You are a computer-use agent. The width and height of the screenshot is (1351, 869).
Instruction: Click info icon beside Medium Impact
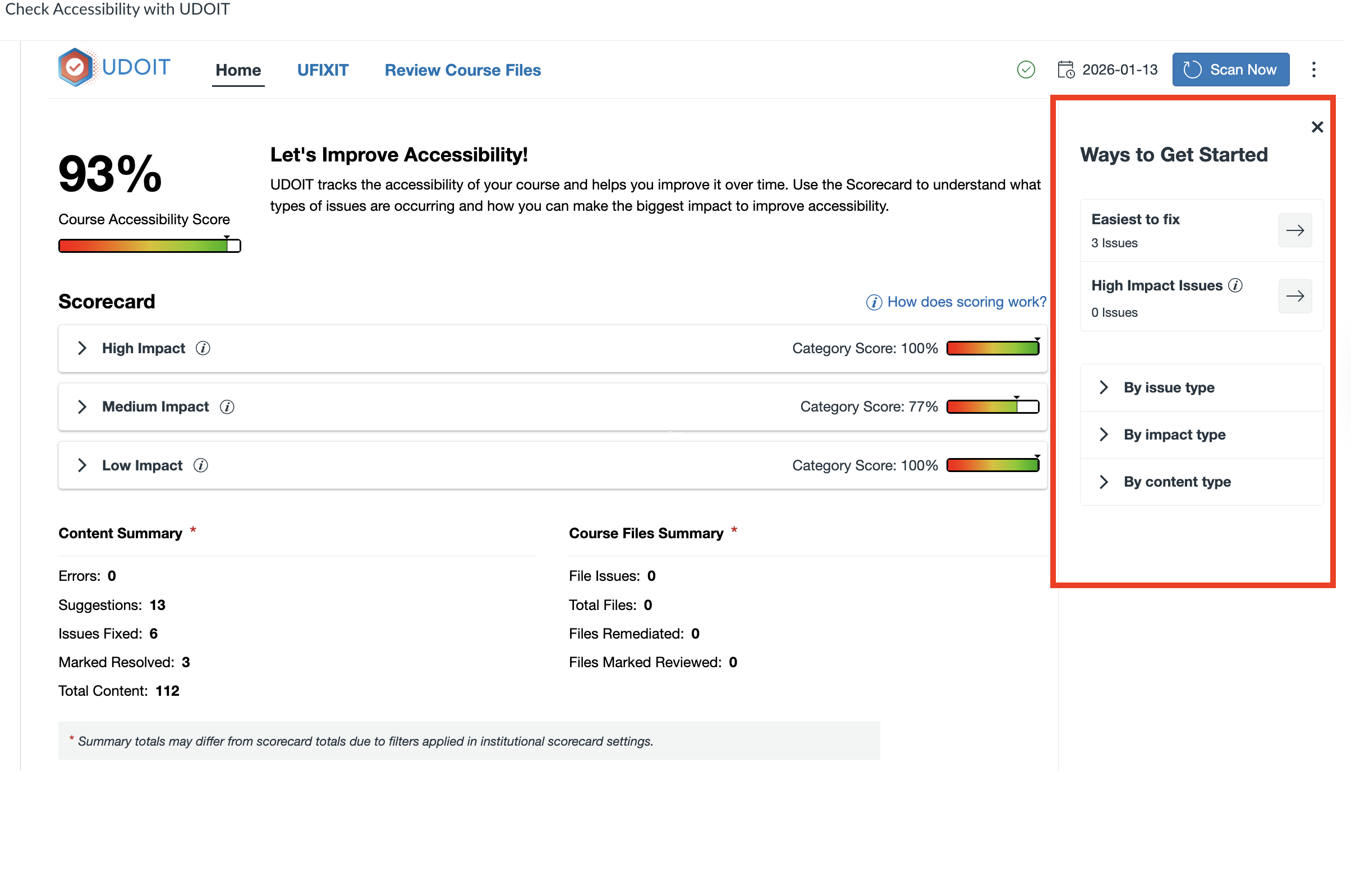[x=227, y=407]
